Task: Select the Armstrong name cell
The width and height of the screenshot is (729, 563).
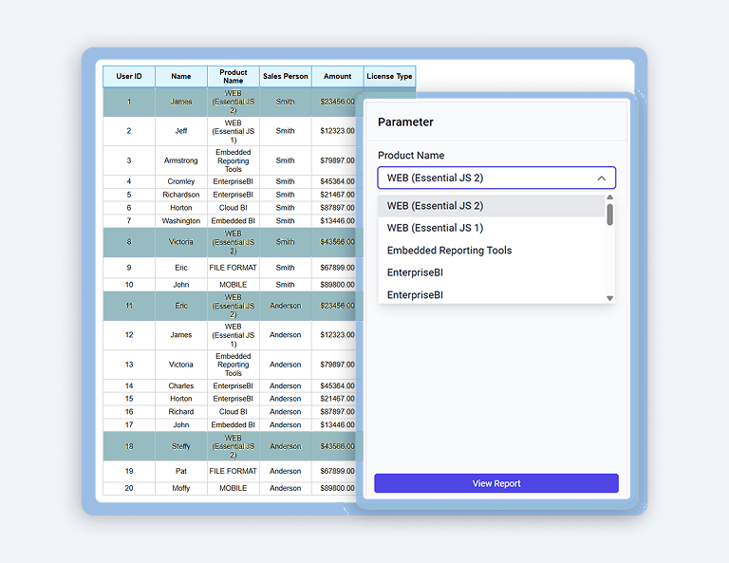Action: [x=181, y=160]
